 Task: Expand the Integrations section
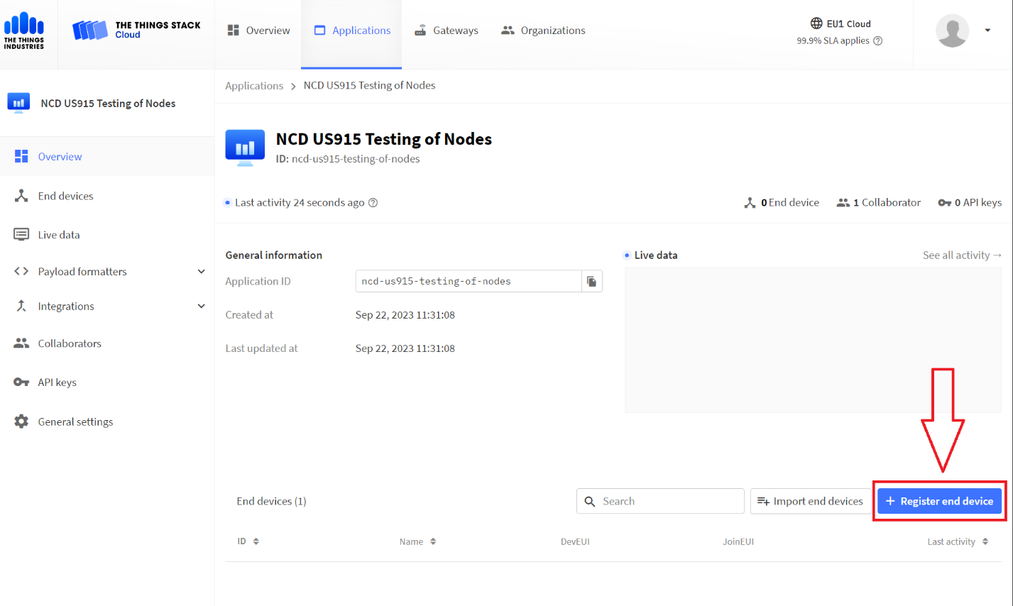(201, 306)
